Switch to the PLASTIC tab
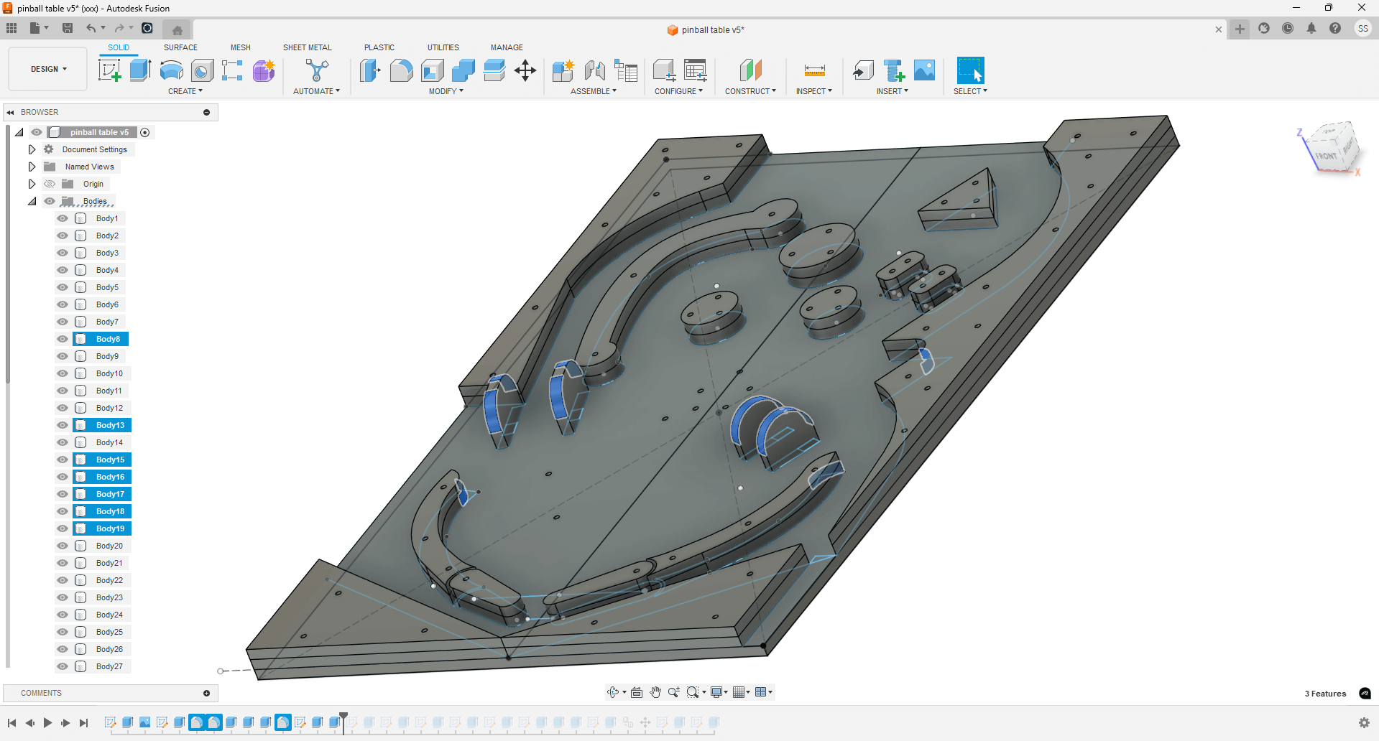Viewport: 1379px width, 741px height. 379,47
